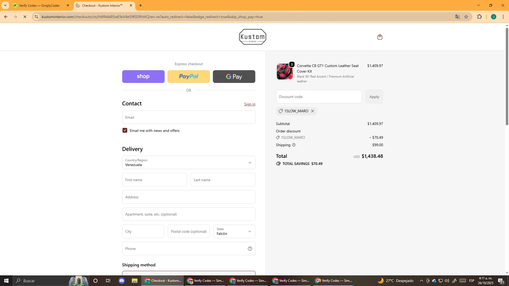Viewport: 509px width, 286px height.
Task: Focus the Phone field
Action: coord(189,249)
